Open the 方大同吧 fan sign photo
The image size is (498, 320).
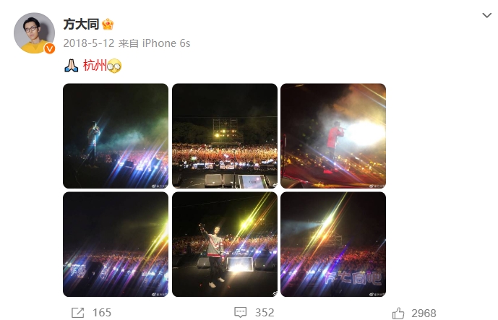[333, 244]
